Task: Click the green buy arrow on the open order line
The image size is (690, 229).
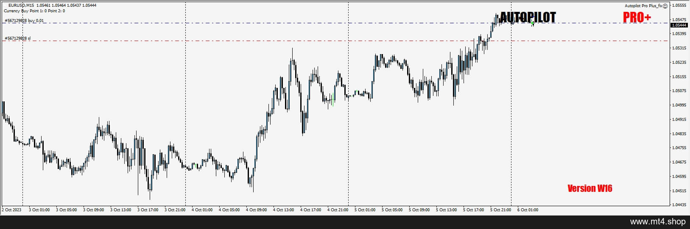Action: [x=532, y=23]
